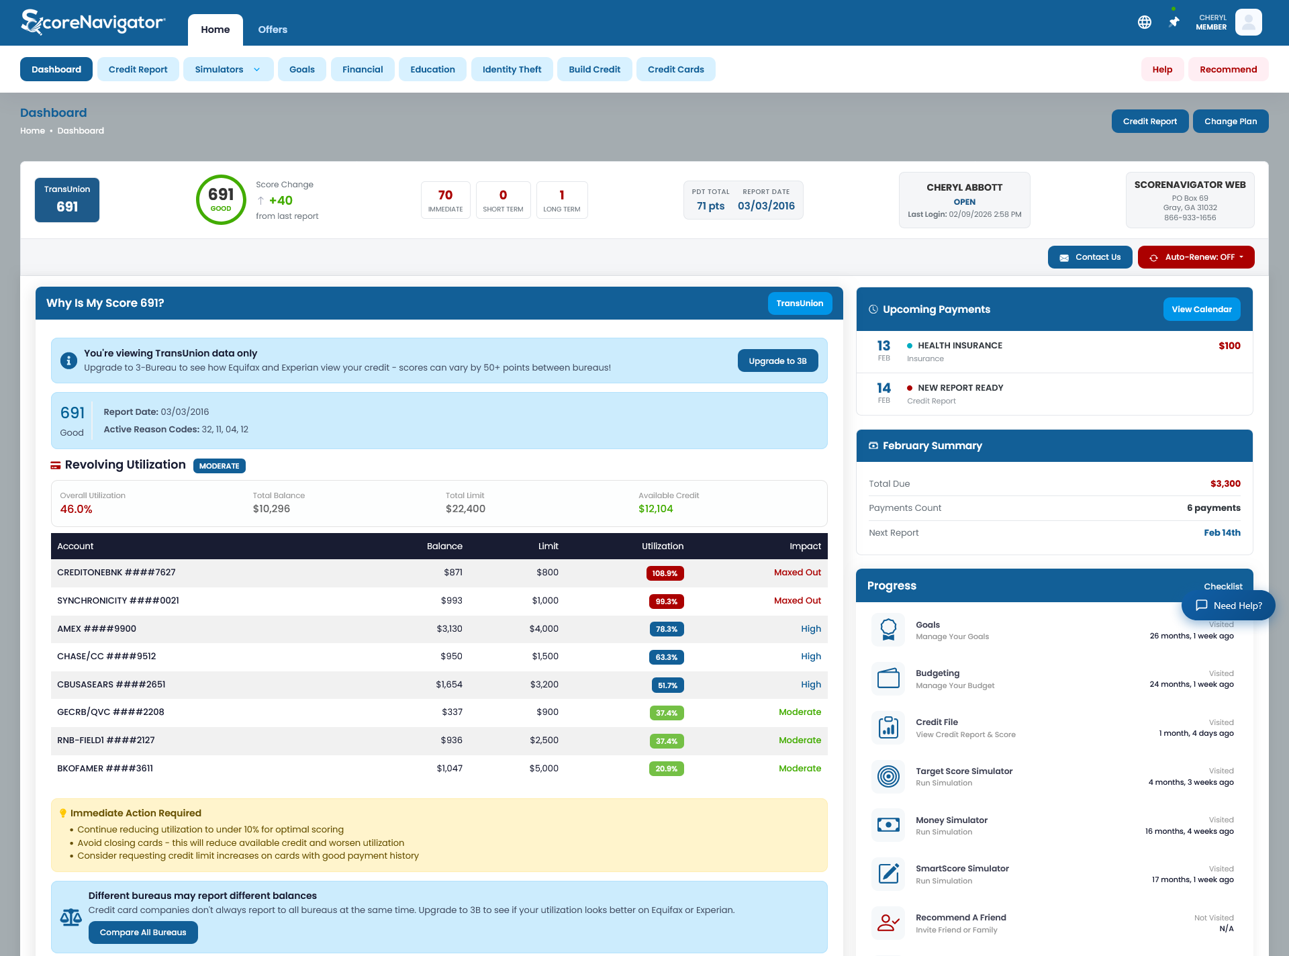Switch to the Offers tab
This screenshot has width=1289, height=956.
273,30
